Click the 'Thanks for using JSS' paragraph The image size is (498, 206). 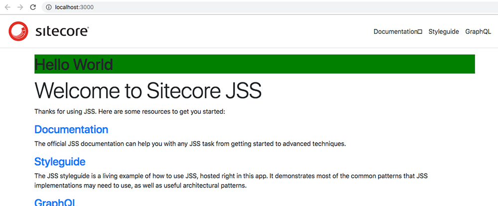pyautogui.click(x=129, y=112)
